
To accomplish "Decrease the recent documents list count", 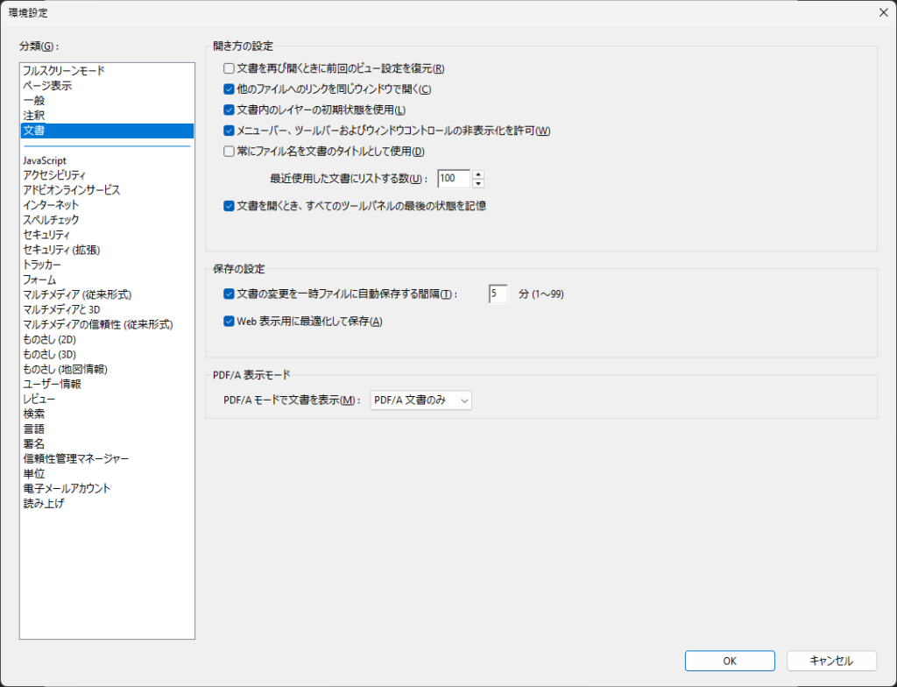I will (x=478, y=183).
